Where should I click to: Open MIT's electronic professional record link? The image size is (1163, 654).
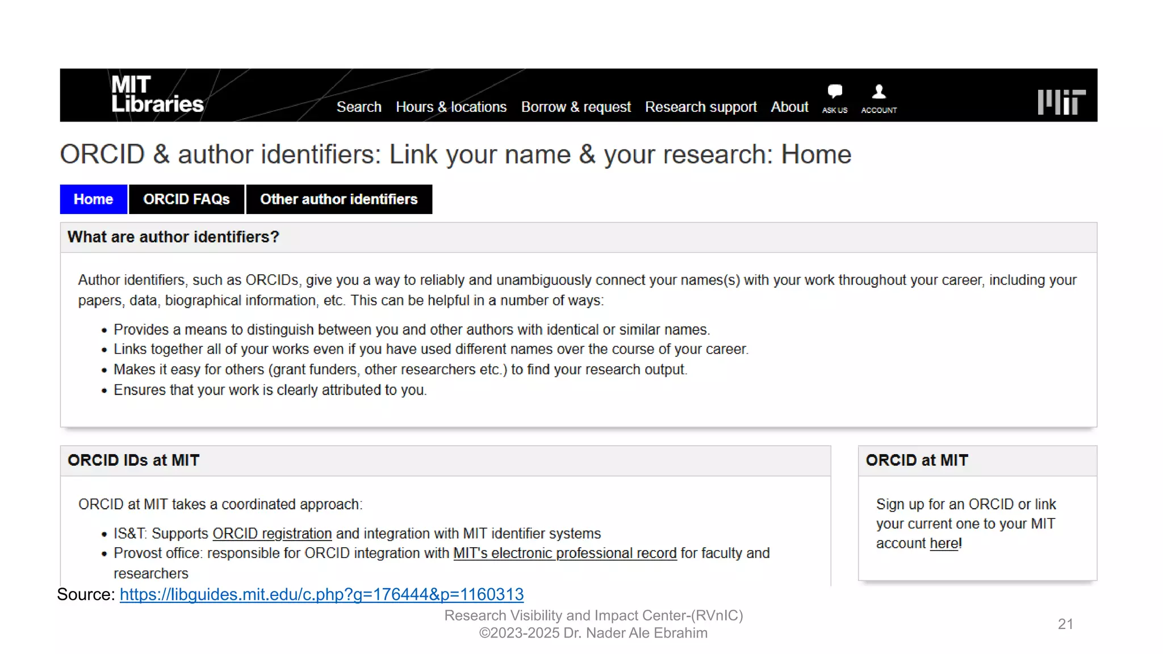(x=565, y=553)
